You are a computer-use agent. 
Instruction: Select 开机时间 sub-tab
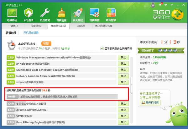[x=11, y=32]
